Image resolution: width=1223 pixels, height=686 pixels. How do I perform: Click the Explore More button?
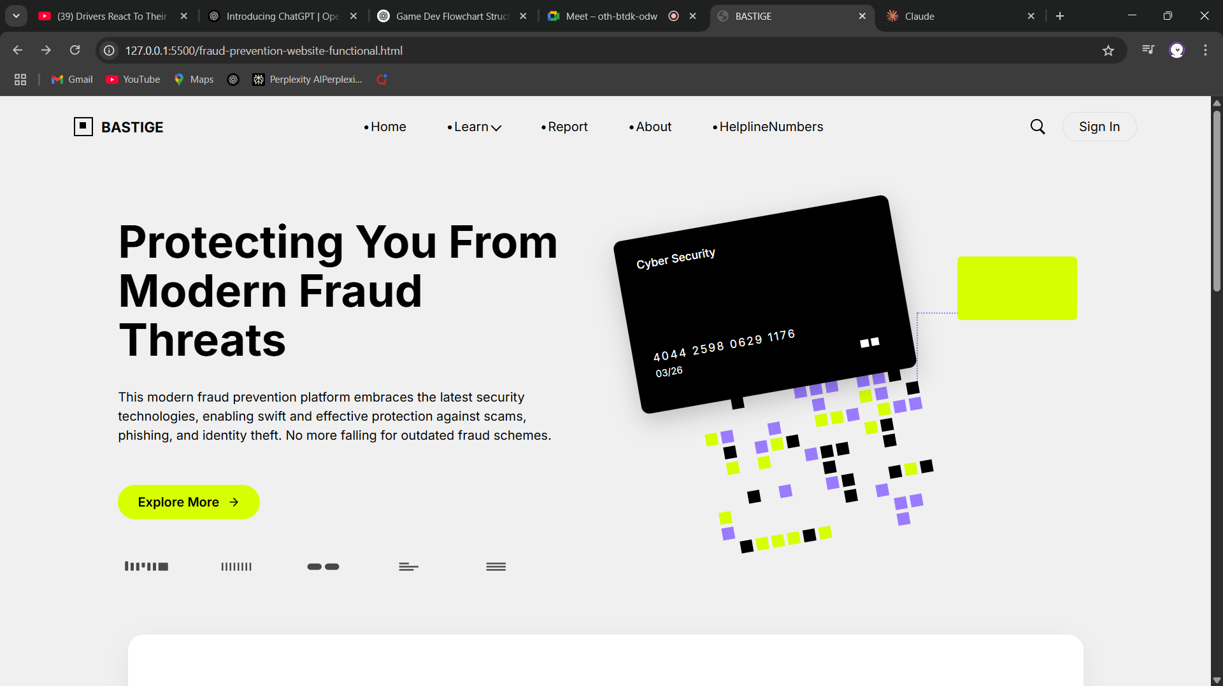(x=189, y=502)
